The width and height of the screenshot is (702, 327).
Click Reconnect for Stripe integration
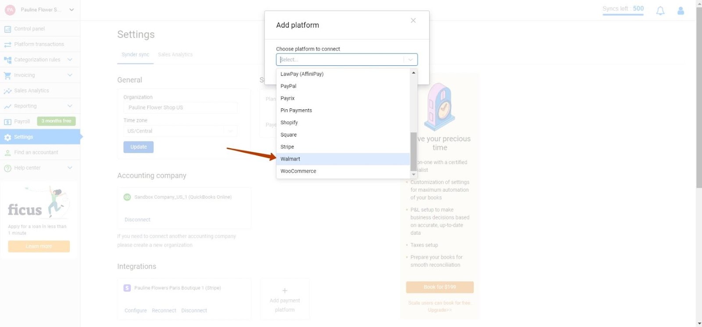pyautogui.click(x=164, y=311)
